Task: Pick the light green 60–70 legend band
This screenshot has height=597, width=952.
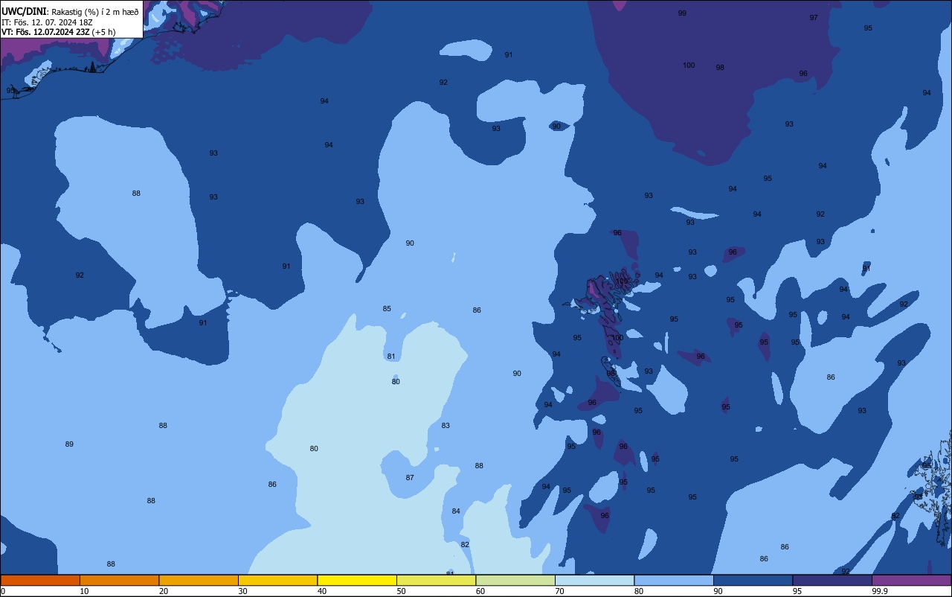Action: 515,580
